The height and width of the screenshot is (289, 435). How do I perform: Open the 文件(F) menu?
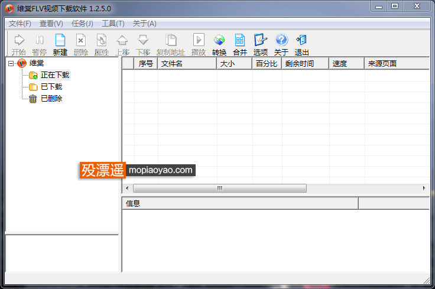click(20, 24)
